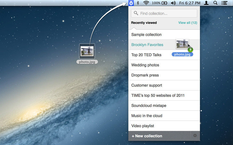Open Top 20 TED Talks collection
233x145 pixels.
[x=164, y=55]
